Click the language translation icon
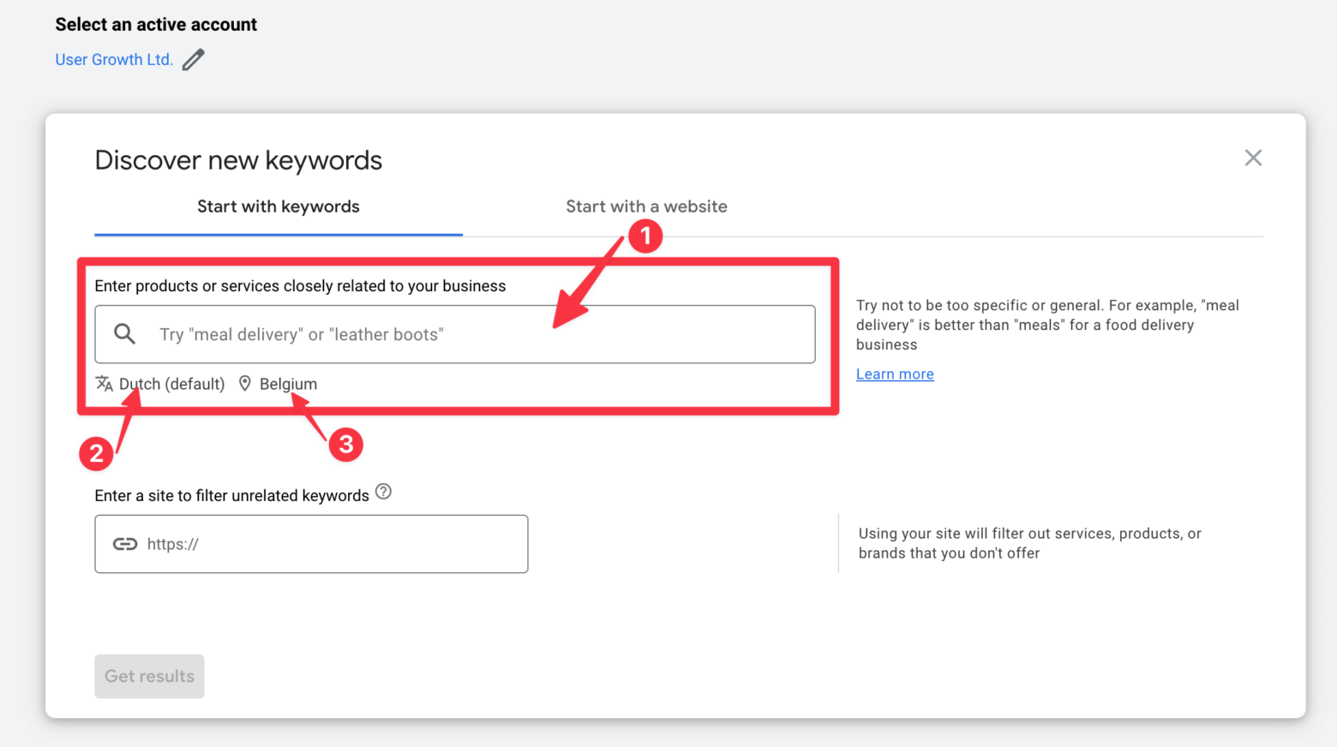This screenshot has width=1337, height=747. 104,384
